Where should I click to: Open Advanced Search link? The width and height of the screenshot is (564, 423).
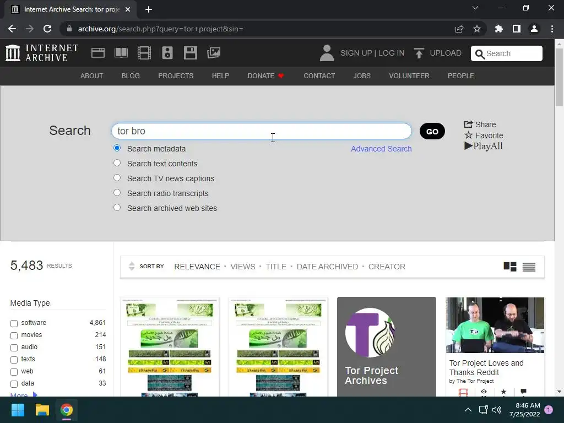(x=381, y=149)
